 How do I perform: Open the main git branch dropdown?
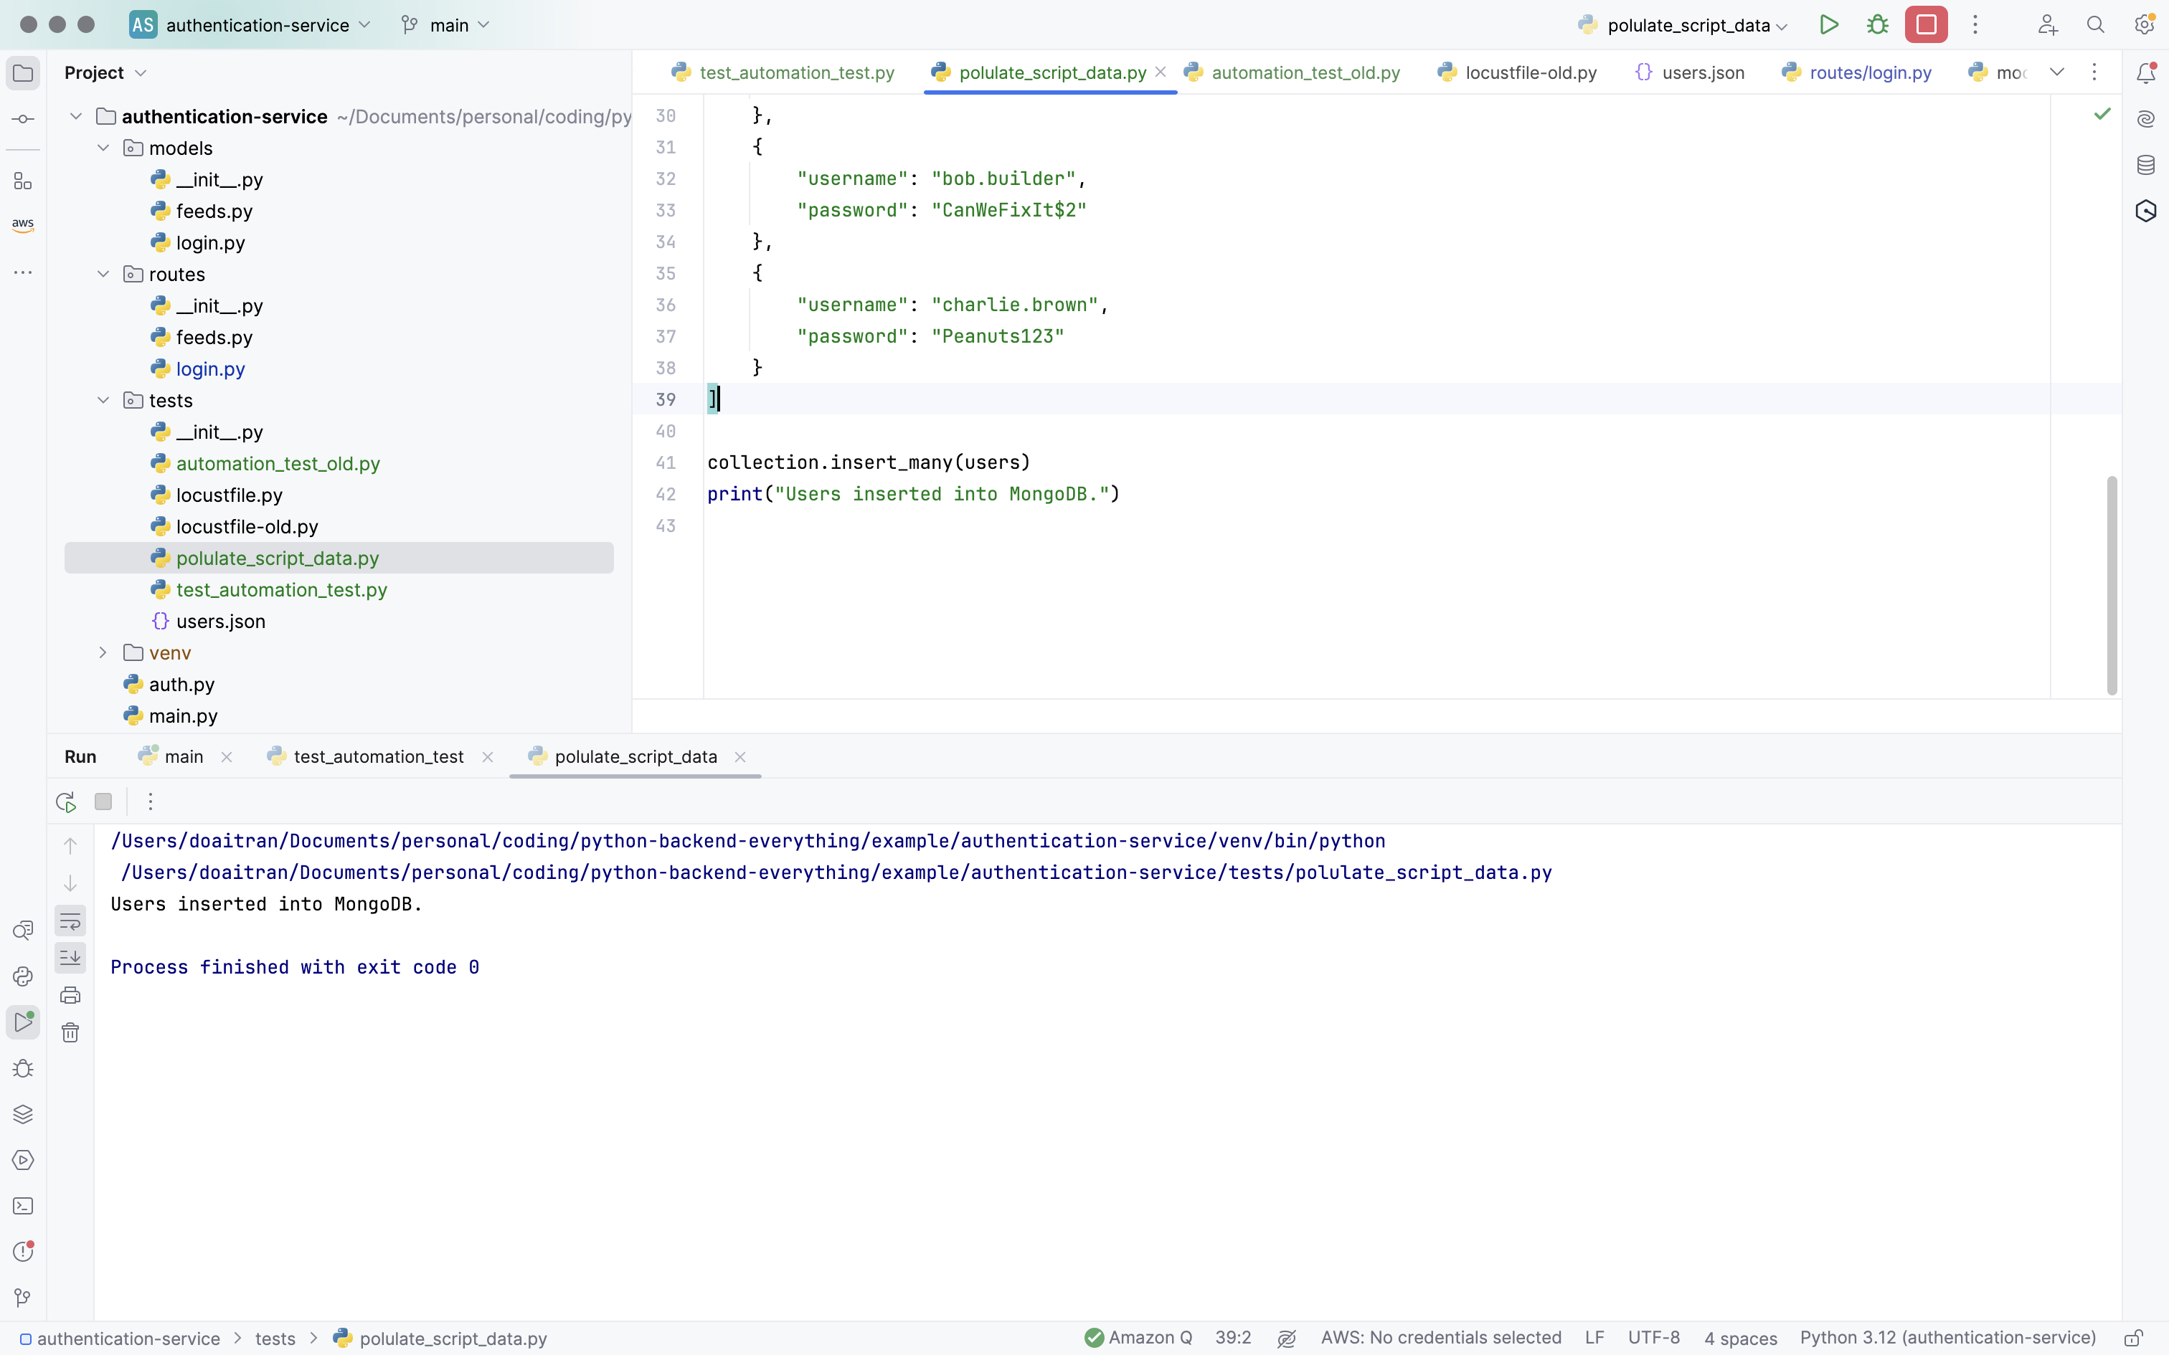pyautogui.click(x=446, y=25)
